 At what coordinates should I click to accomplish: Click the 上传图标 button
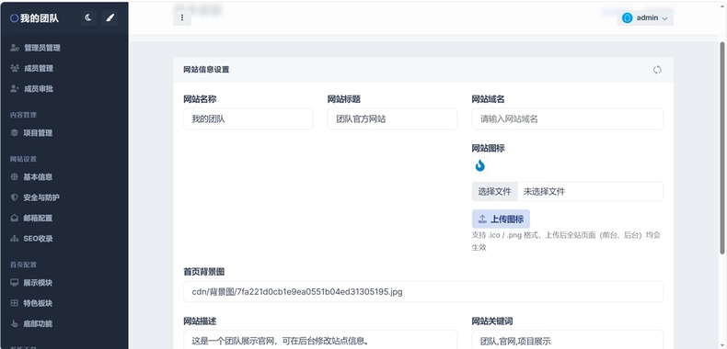point(501,220)
